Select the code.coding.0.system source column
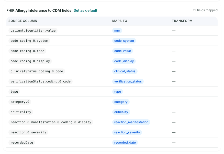This screenshot has width=224, height=154. click(29, 41)
